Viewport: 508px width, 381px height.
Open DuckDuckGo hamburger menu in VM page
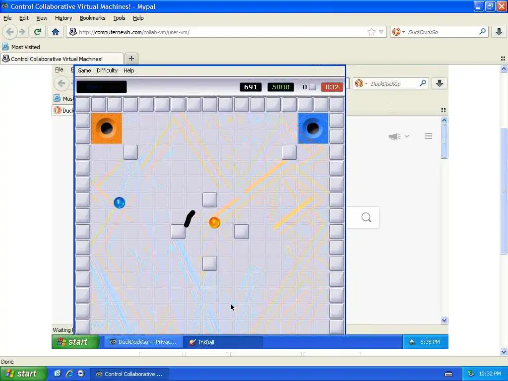[x=428, y=136]
